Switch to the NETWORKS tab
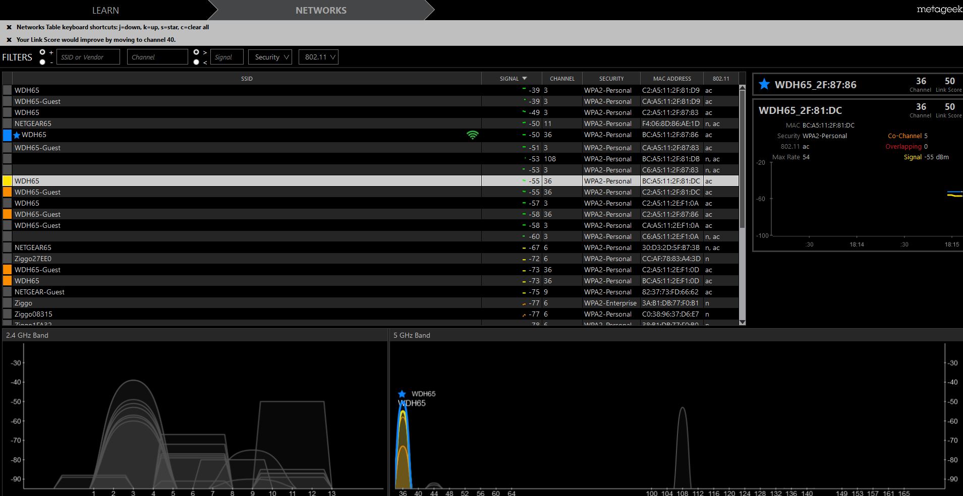The width and height of the screenshot is (963, 496). pos(321,10)
